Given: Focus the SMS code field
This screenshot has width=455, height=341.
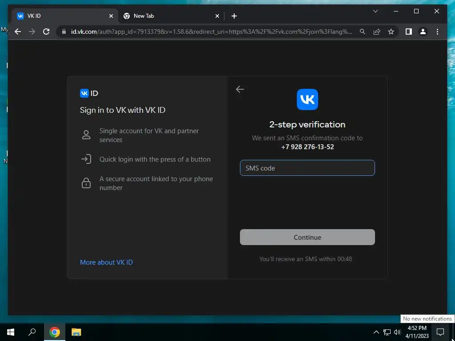Looking at the screenshot, I should coord(307,168).
